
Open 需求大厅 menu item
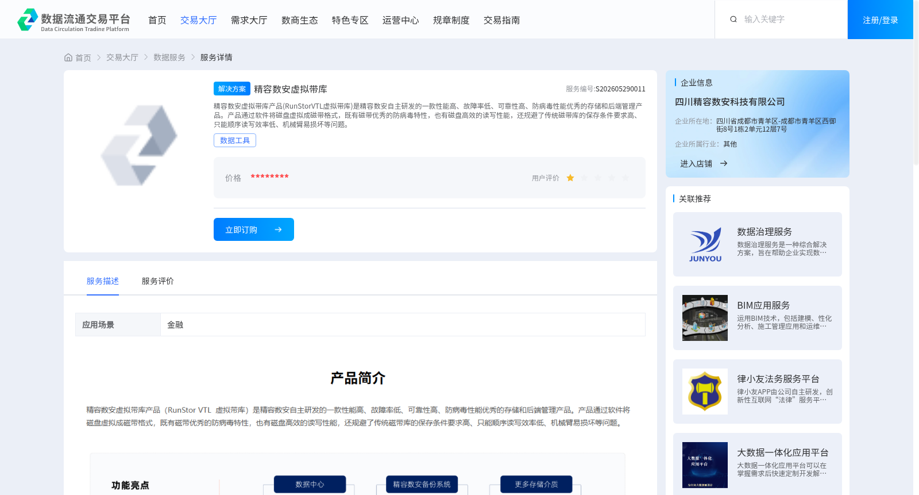pyautogui.click(x=249, y=20)
